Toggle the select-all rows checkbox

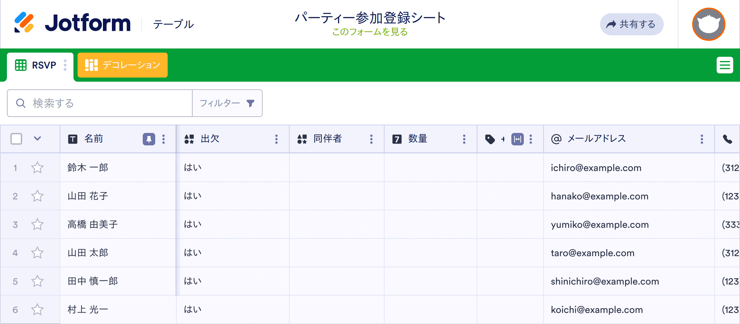tap(16, 139)
